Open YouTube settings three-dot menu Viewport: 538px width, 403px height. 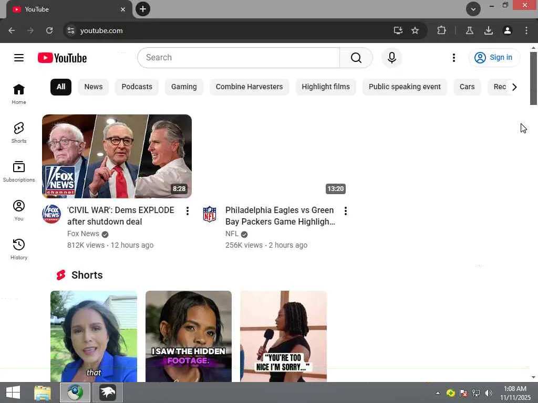click(453, 58)
